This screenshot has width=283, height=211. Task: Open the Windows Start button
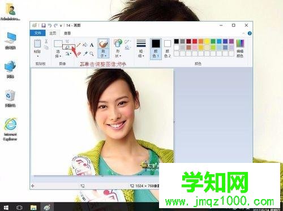(x=6, y=208)
